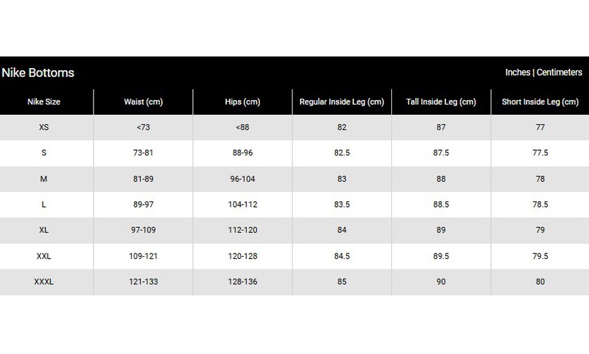Click the XS size row label
The image size is (589, 354).
[44, 127]
